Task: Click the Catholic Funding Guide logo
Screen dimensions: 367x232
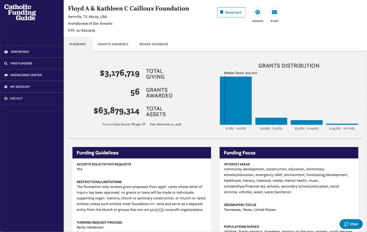Action: [x=20, y=12]
